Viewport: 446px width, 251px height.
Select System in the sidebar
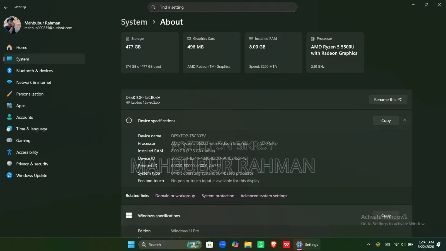point(44,59)
